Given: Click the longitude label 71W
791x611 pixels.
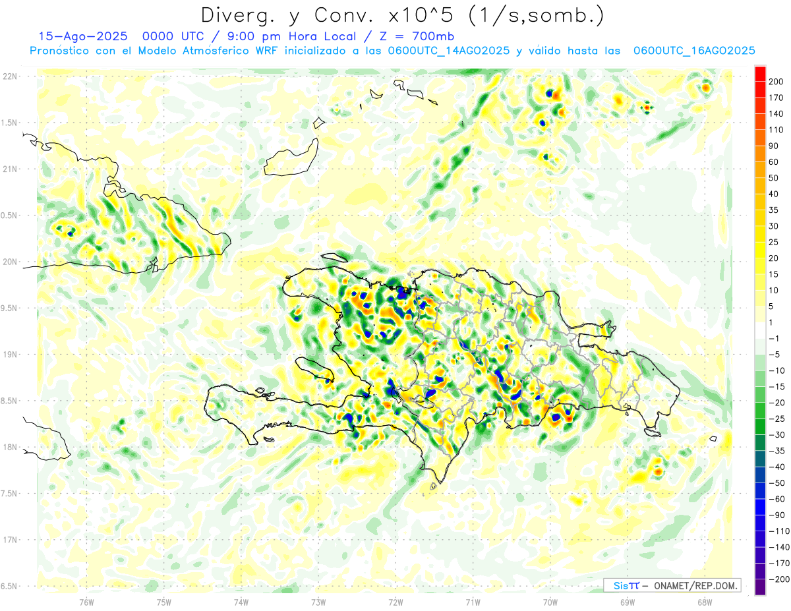Looking at the screenshot, I should coord(473,603).
